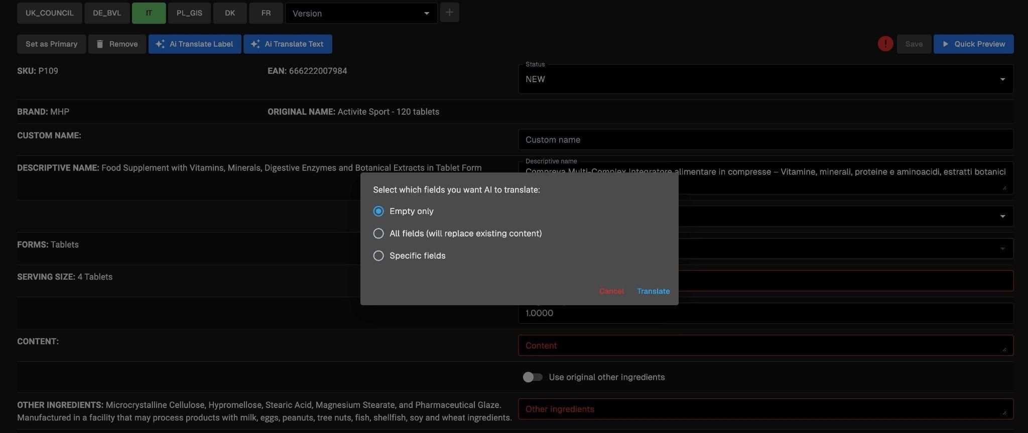Open the Version dropdown
The height and width of the screenshot is (433, 1028).
coord(361,14)
